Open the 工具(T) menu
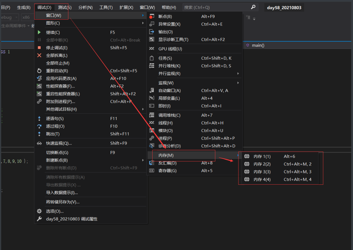This screenshot has width=353, height=250. tap(106, 7)
